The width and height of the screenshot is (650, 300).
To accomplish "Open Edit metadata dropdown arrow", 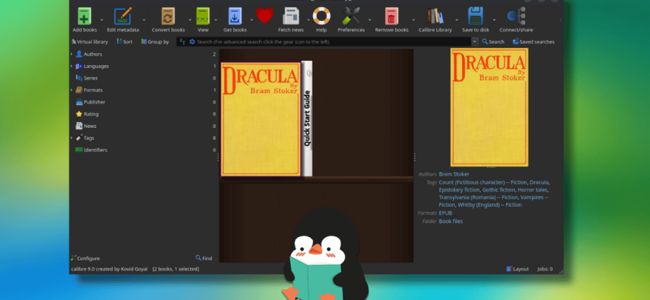I will pos(144,20).
